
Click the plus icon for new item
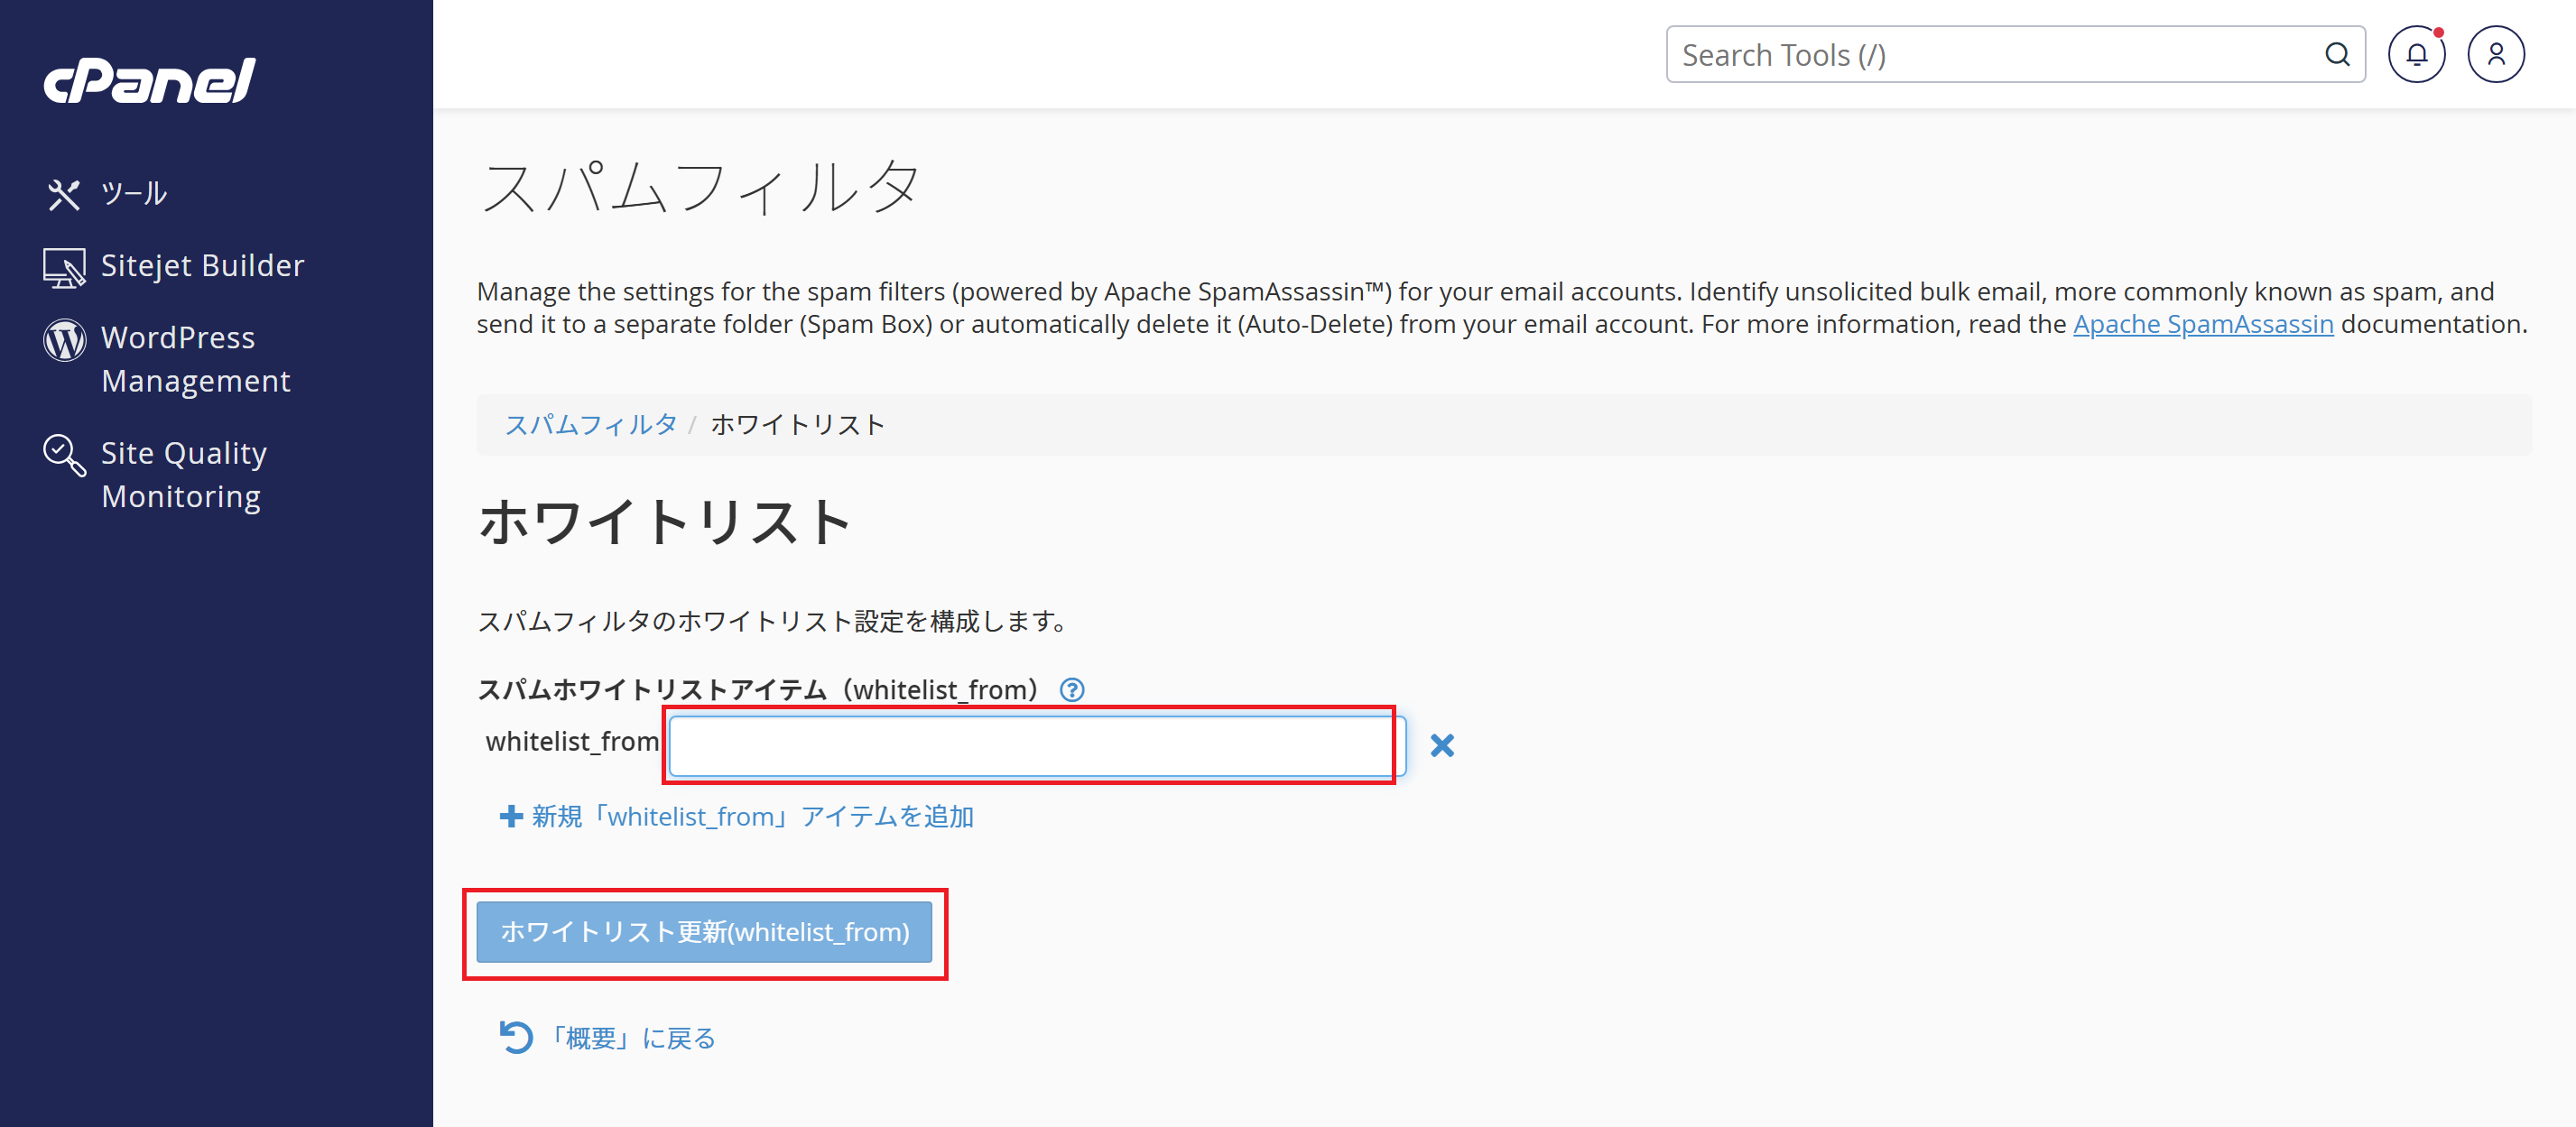point(511,817)
